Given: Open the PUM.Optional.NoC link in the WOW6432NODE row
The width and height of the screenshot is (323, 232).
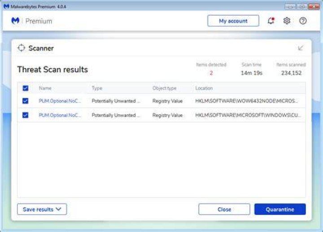Looking at the screenshot, I should [60, 101].
